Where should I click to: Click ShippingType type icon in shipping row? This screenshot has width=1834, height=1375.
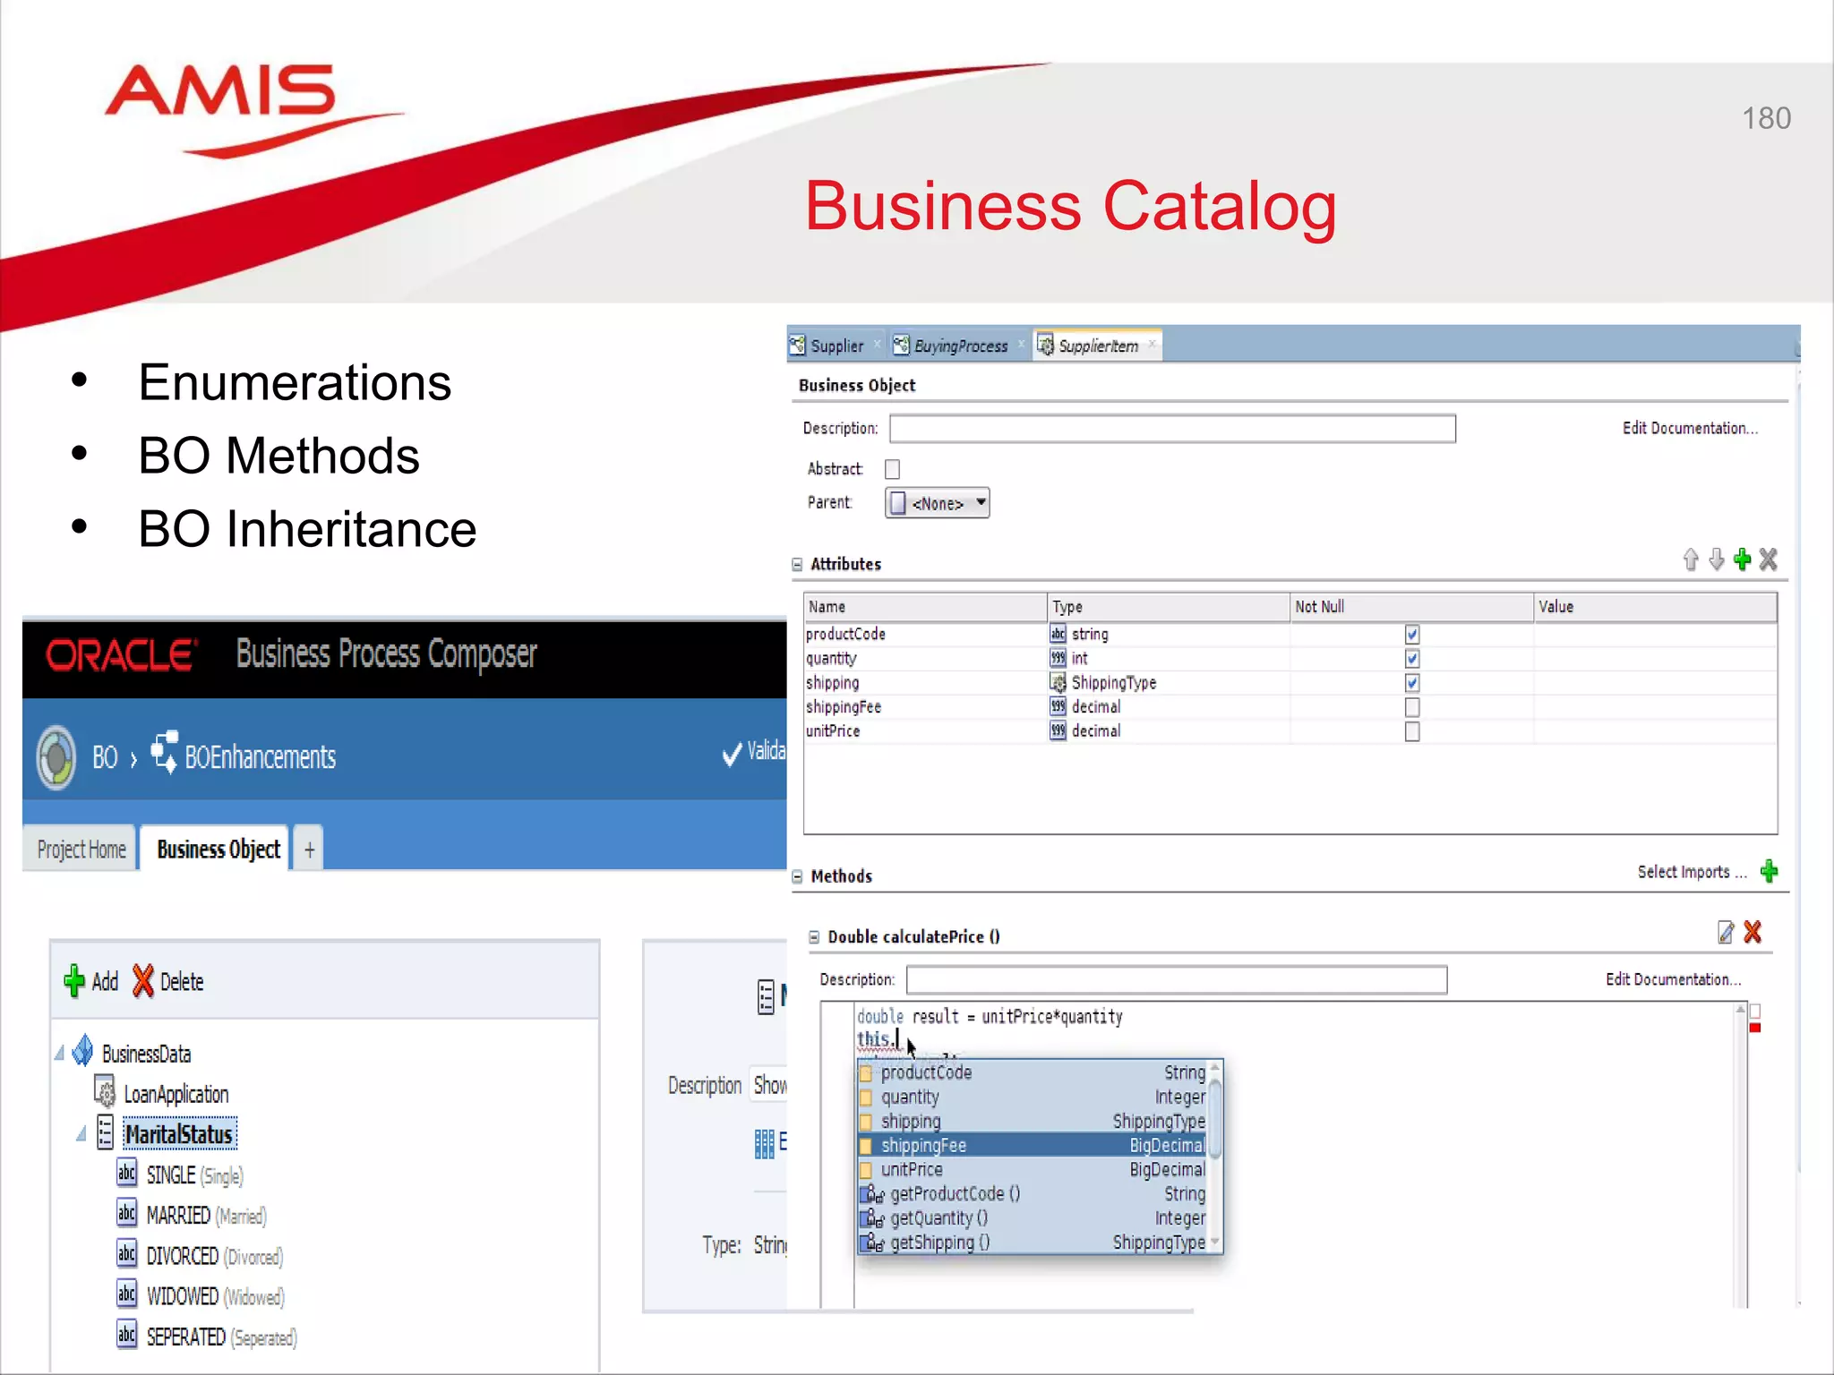[1058, 682]
